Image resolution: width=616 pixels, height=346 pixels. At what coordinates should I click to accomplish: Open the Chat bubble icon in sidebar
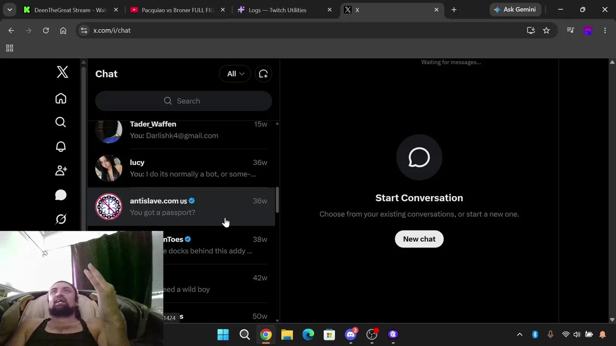point(61,195)
